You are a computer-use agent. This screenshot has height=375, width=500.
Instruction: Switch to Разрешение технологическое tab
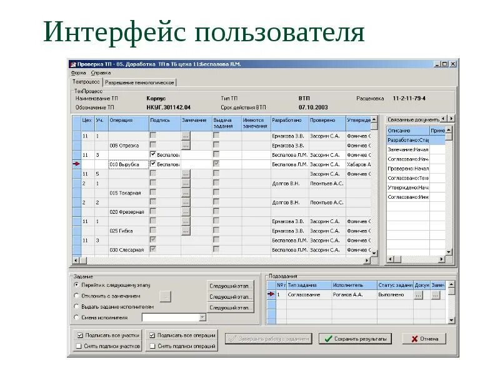pos(139,82)
